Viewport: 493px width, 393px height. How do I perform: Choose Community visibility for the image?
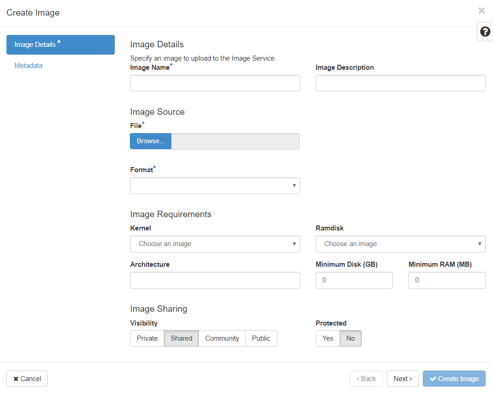(222, 338)
